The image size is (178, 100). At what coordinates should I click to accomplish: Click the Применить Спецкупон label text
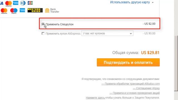[60, 24]
